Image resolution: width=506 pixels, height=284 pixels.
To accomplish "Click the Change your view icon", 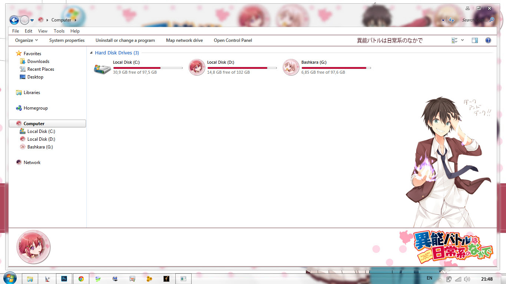I will [x=454, y=40].
